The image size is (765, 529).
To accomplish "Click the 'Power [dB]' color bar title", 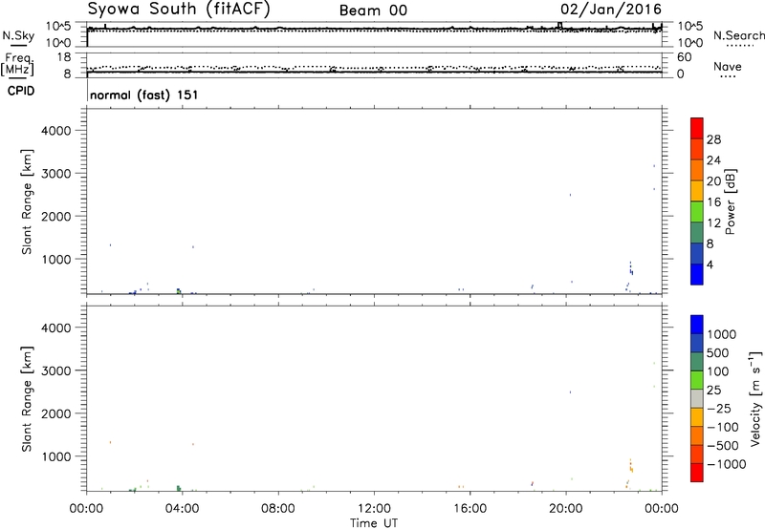I will point(730,201).
